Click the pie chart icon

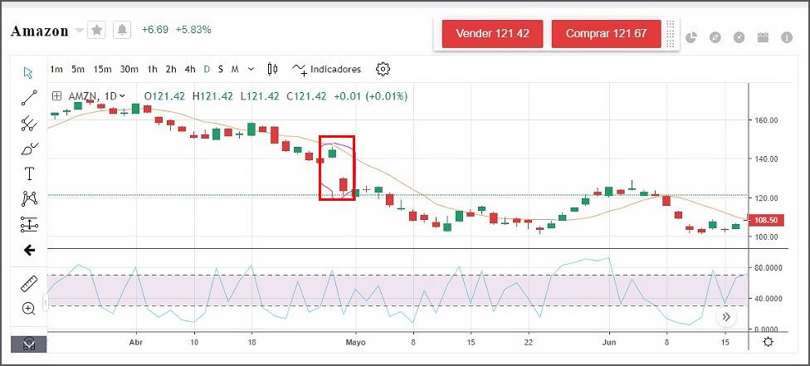point(692,37)
